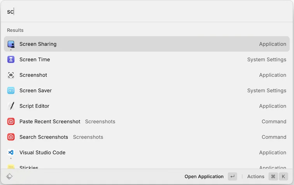Click the Script Editor icon
Viewport: 294px width, 185px height.
(11, 106)
